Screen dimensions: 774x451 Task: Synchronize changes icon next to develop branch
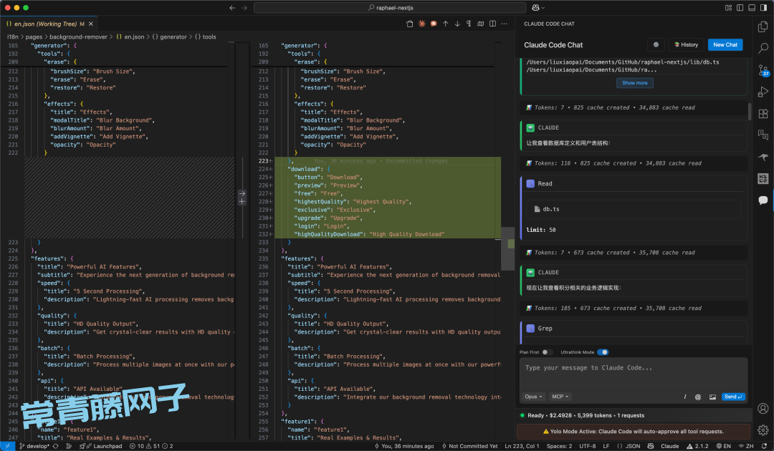[56, 446]
